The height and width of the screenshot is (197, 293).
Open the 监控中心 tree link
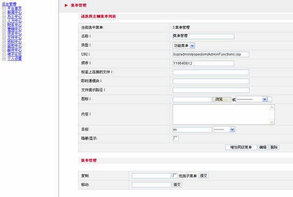[x=14, y=46]
